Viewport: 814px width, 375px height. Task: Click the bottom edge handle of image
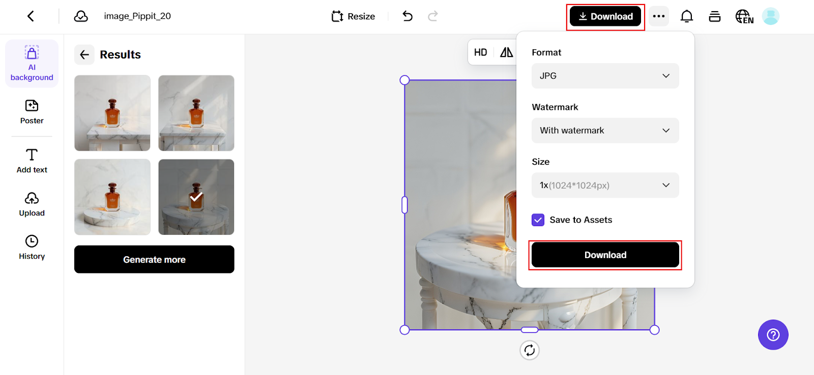530,330
